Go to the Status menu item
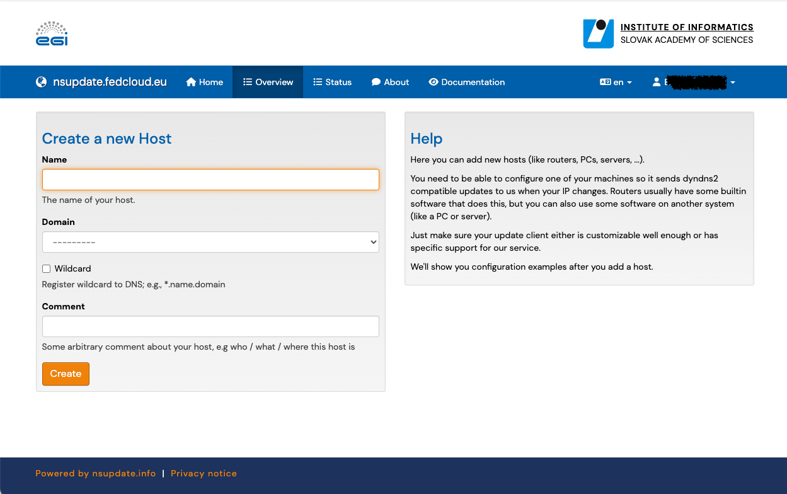This screenshot has width=787, height=494. coord(333,82)
